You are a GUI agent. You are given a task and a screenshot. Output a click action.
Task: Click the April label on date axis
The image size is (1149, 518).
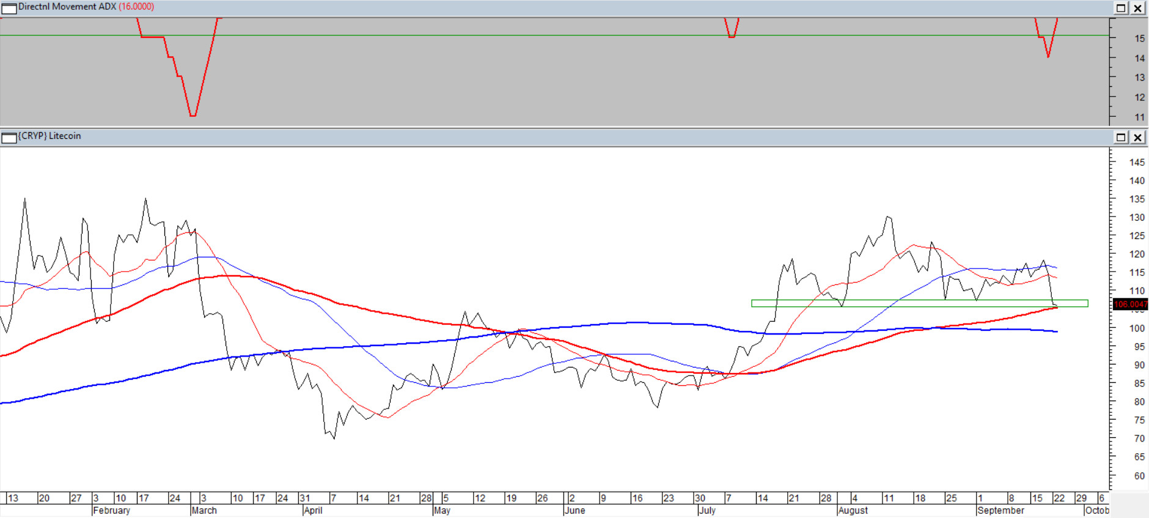click(x=313, y=510)
